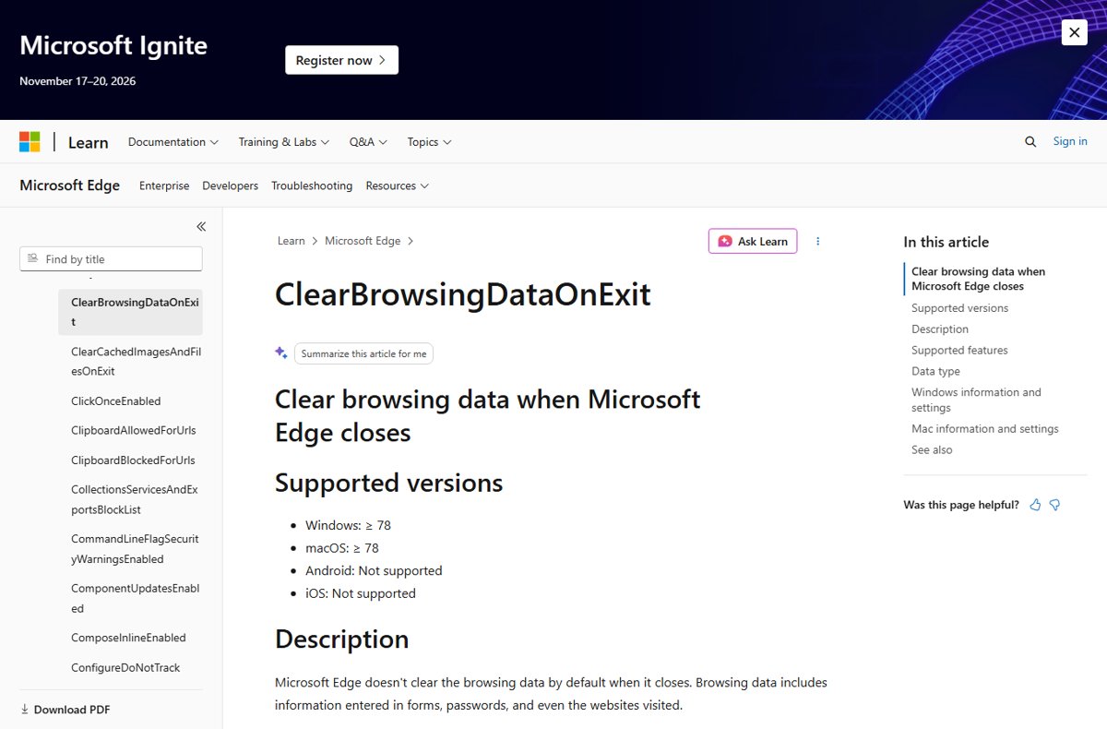
Task: Open ClipboardAllowedForUrls in the sidebar
Action: (x=134, y=431)
